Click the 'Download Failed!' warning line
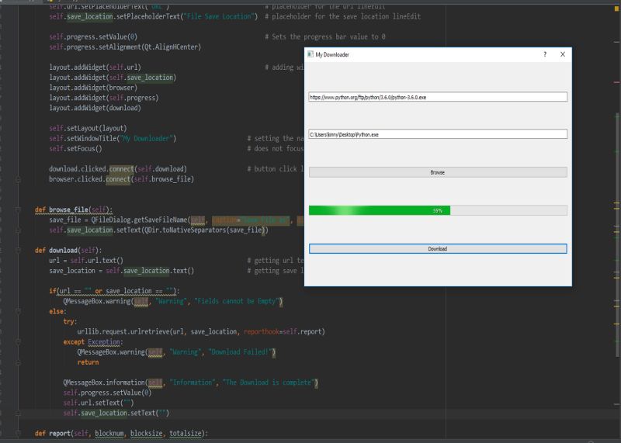 pos(176,352)
